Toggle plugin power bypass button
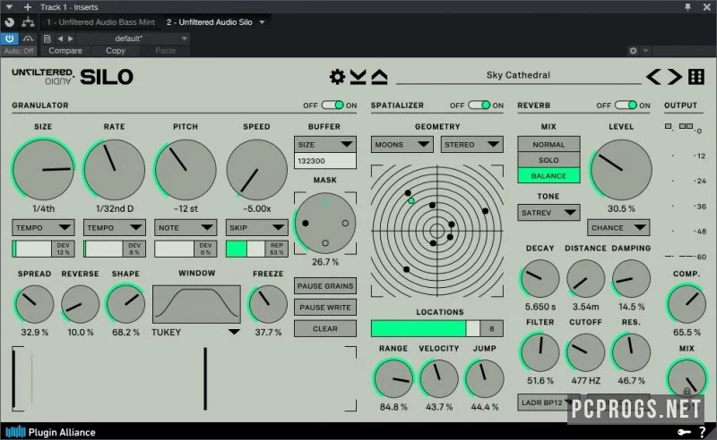This screenshot has height=440, width=717. click(x=9, y=38)
